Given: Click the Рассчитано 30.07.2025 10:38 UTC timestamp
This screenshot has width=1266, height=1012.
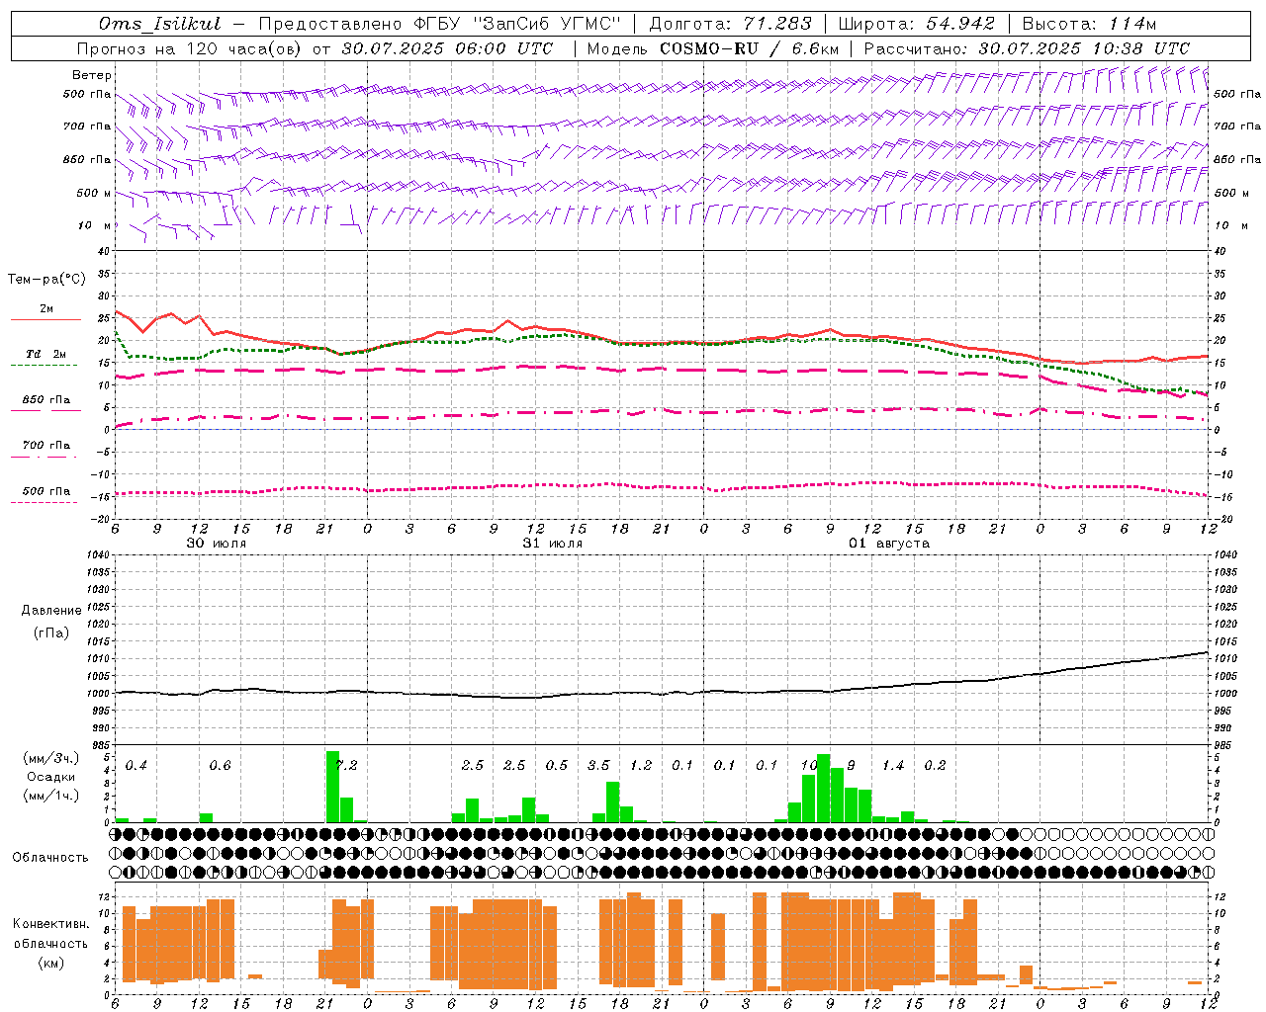Looking at the screenshot, I should pyautogui.click(x=1027, y=48).
